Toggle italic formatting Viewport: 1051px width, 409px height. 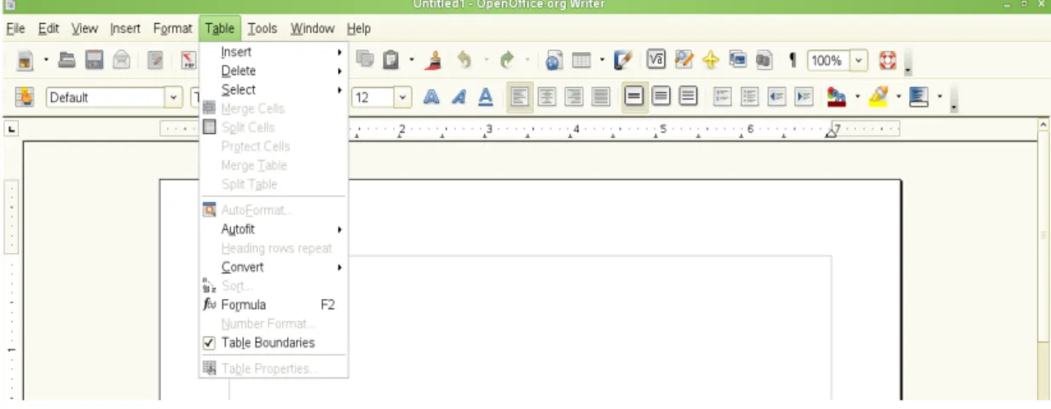[x=459, y=97]
